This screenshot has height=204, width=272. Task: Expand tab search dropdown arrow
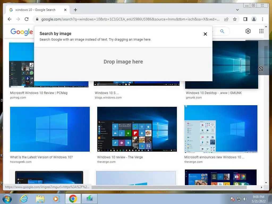[237, 10]
